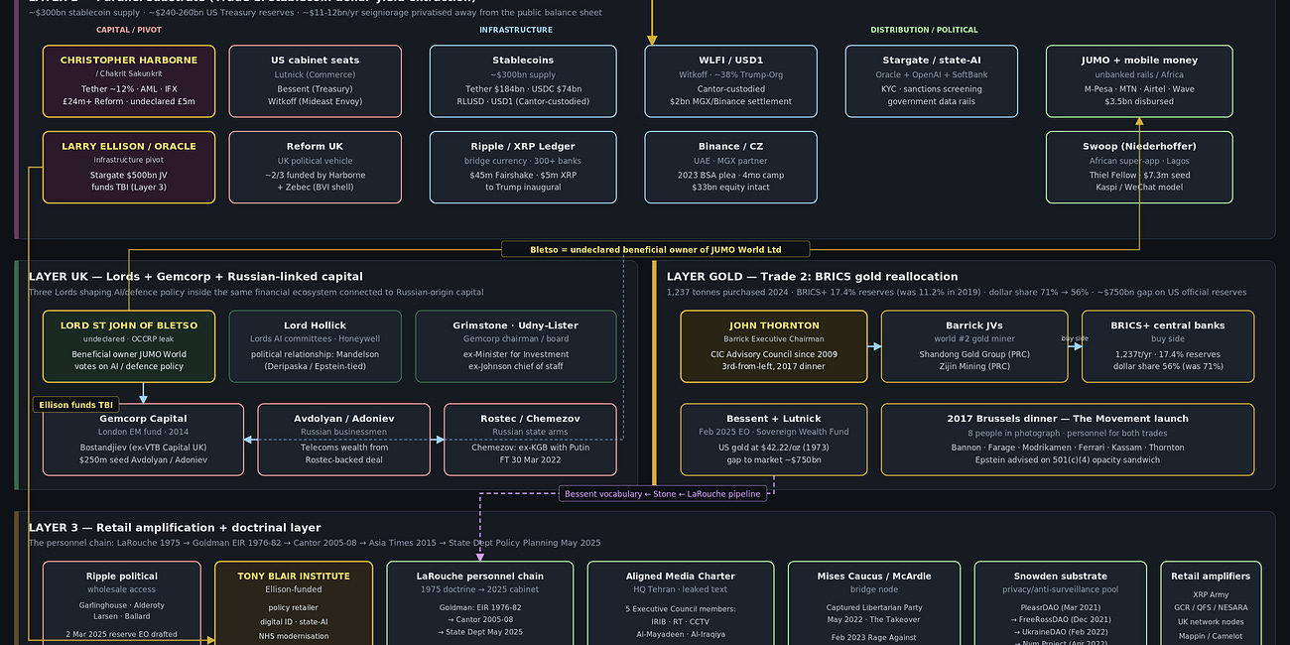
Task: Click the 'The personnel chain: LaRouche 1975' subtitle line
Action: click(x=315, y=543)
